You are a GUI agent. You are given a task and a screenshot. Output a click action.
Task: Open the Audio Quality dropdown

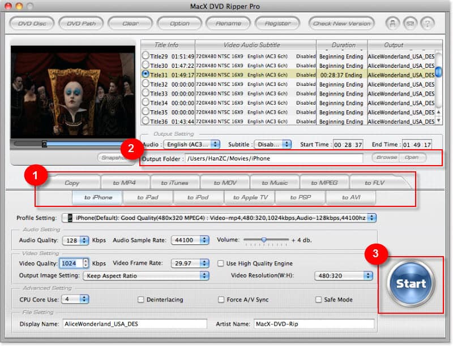pos(75,240)
